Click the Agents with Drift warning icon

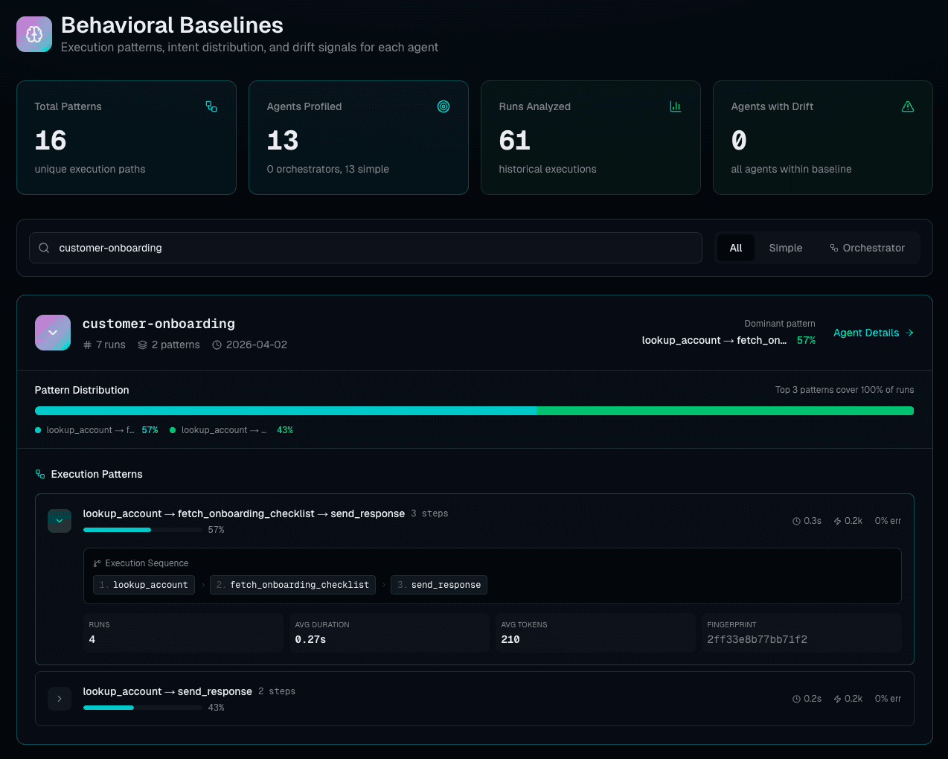point(908,106)
